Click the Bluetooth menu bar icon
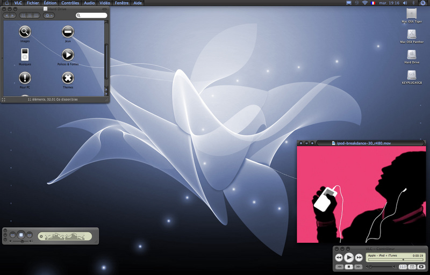The height and width of the screenshot is (275, 430). click(413, 3)
